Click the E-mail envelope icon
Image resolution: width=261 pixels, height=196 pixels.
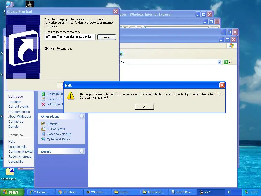tap(43, 99)
